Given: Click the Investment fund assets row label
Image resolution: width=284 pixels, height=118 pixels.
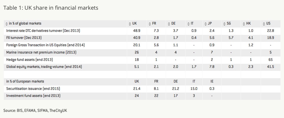Looking at the screenshot, I should pos(33,96).
